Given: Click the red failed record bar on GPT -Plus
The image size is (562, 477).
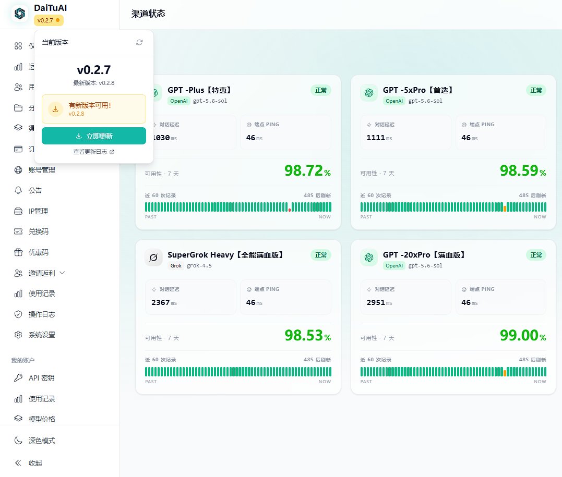Looking at the screenshot, I should tap(290, 210).
